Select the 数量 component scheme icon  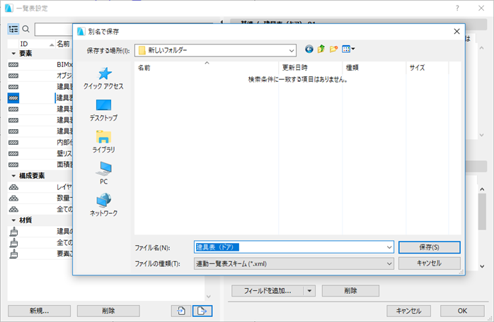click(13, 198)
